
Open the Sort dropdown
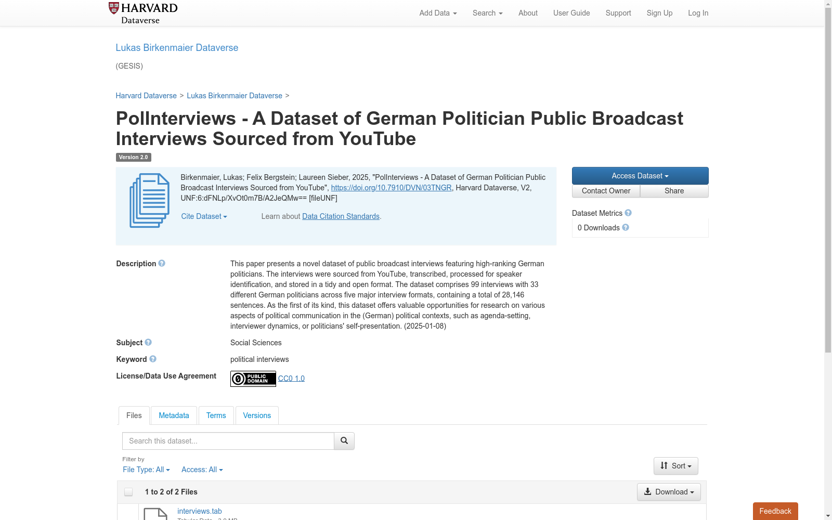[x=676, y=466]
